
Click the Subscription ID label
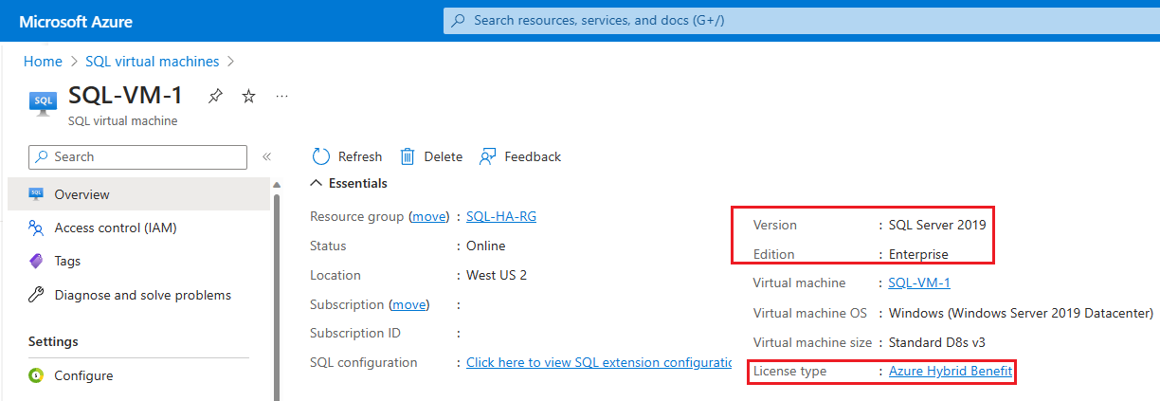(x=355, y=333)
